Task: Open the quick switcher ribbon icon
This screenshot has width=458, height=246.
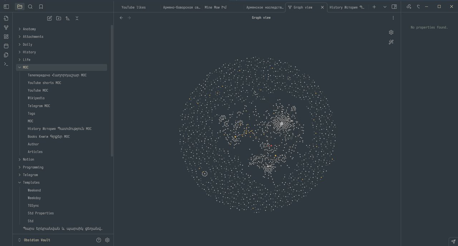Action: 6,18
